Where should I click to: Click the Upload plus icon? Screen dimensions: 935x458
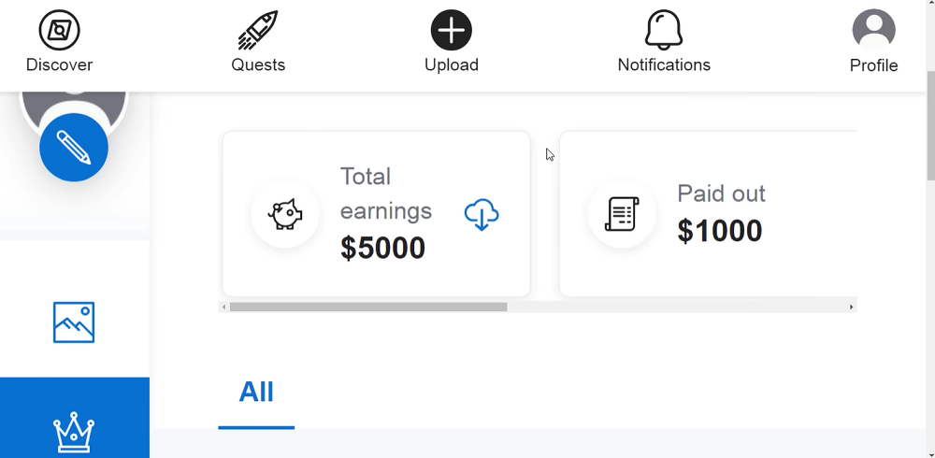pyautogui.click(x=452, y=30)
